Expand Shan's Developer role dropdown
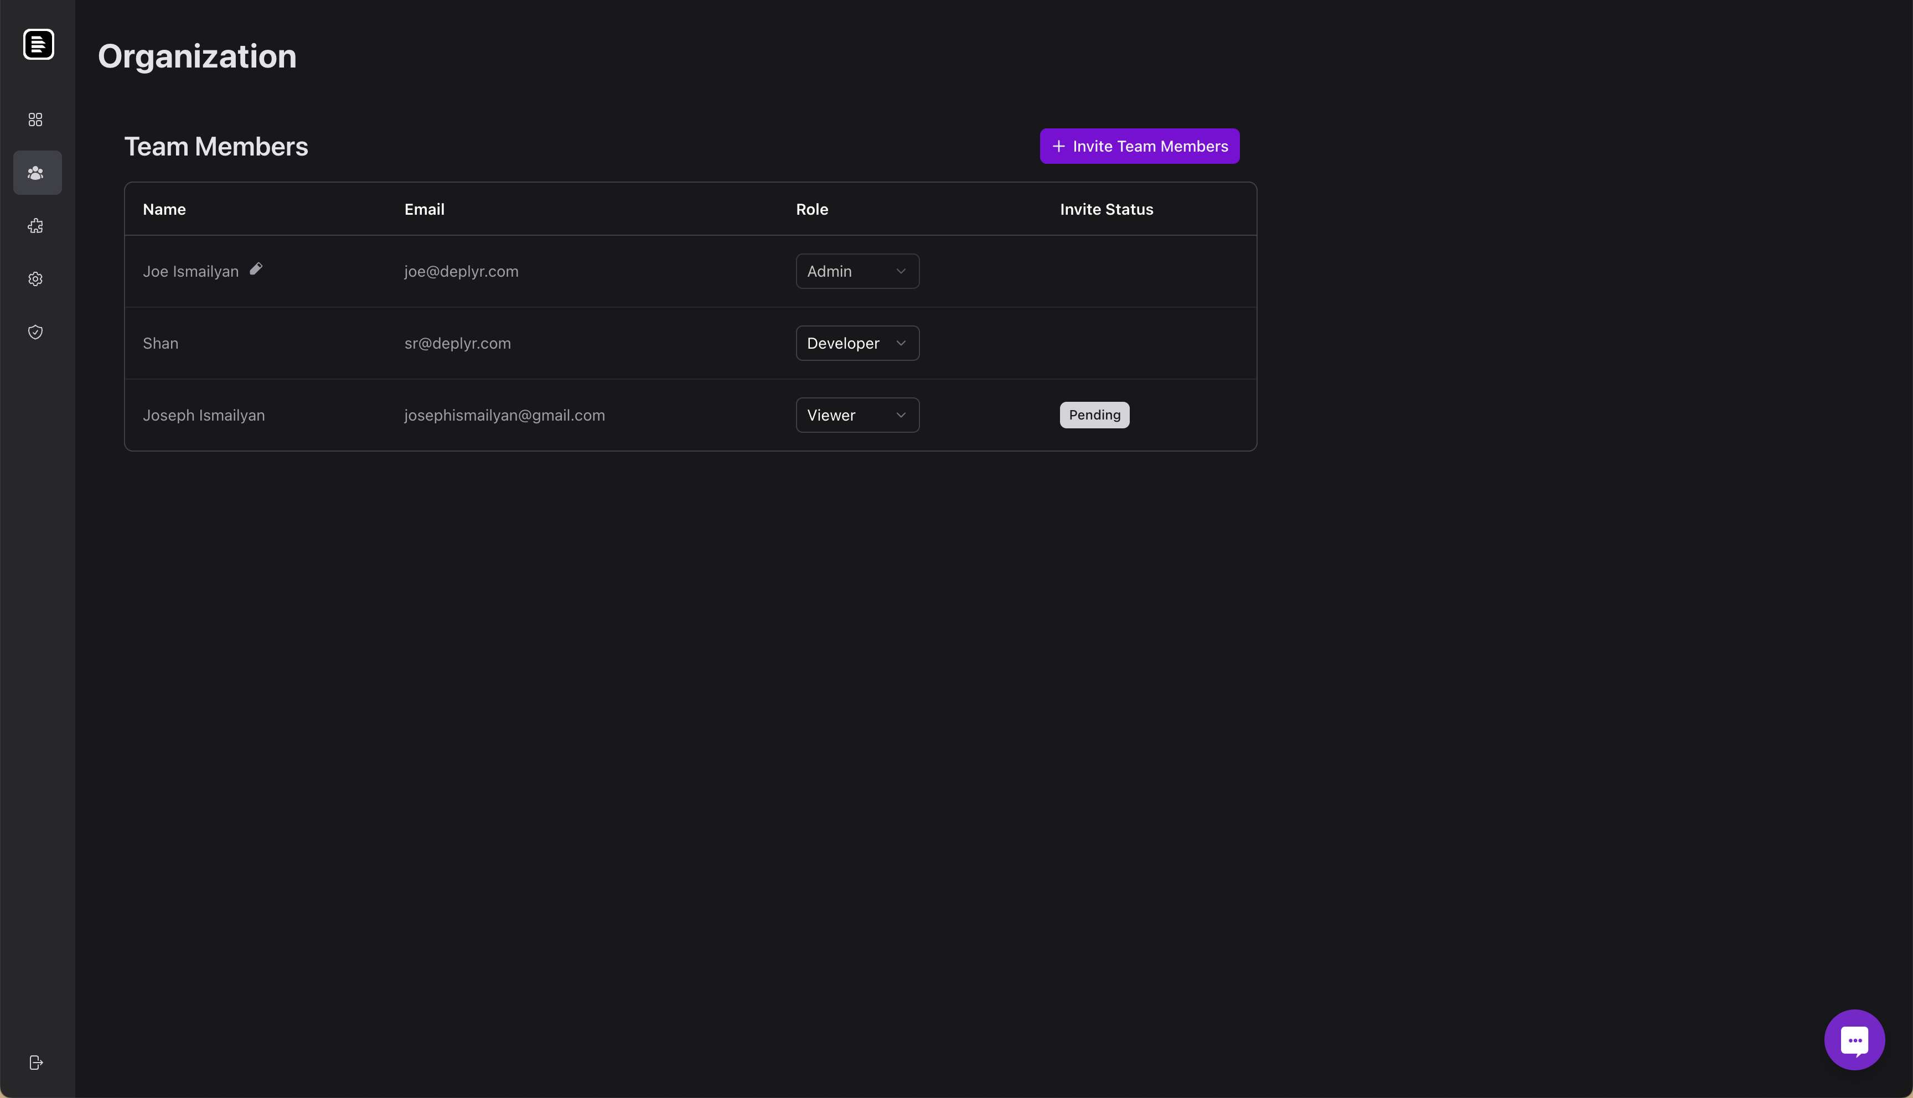Image resolution: width=1913 pixels, height=1098 pixels. pyautogui.click(x=857, y=343)
